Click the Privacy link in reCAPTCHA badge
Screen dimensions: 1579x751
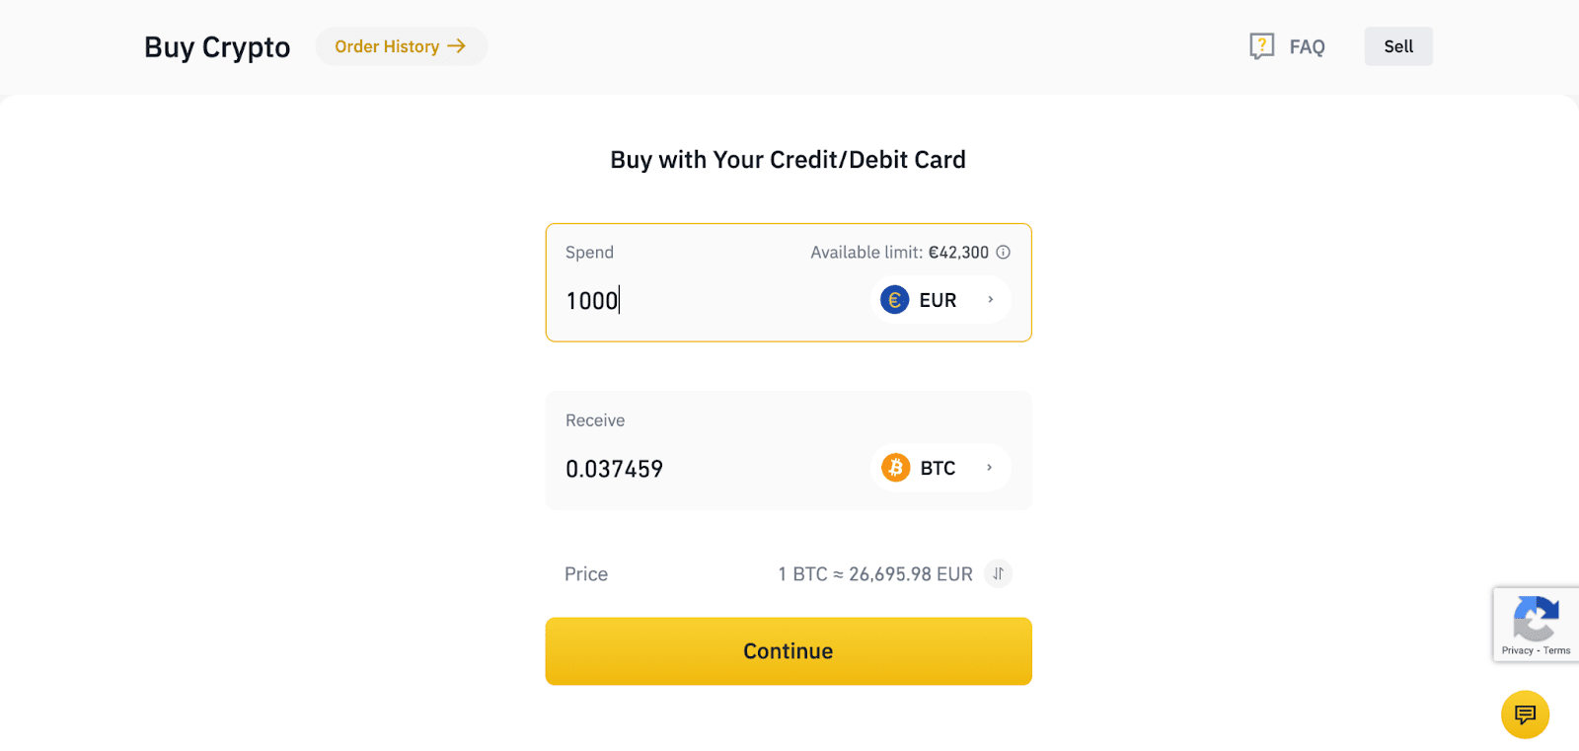(1517, 650)
